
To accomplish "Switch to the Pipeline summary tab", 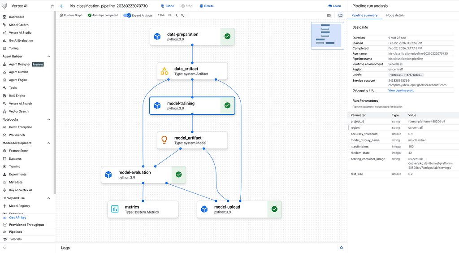I will coord(364,15).
